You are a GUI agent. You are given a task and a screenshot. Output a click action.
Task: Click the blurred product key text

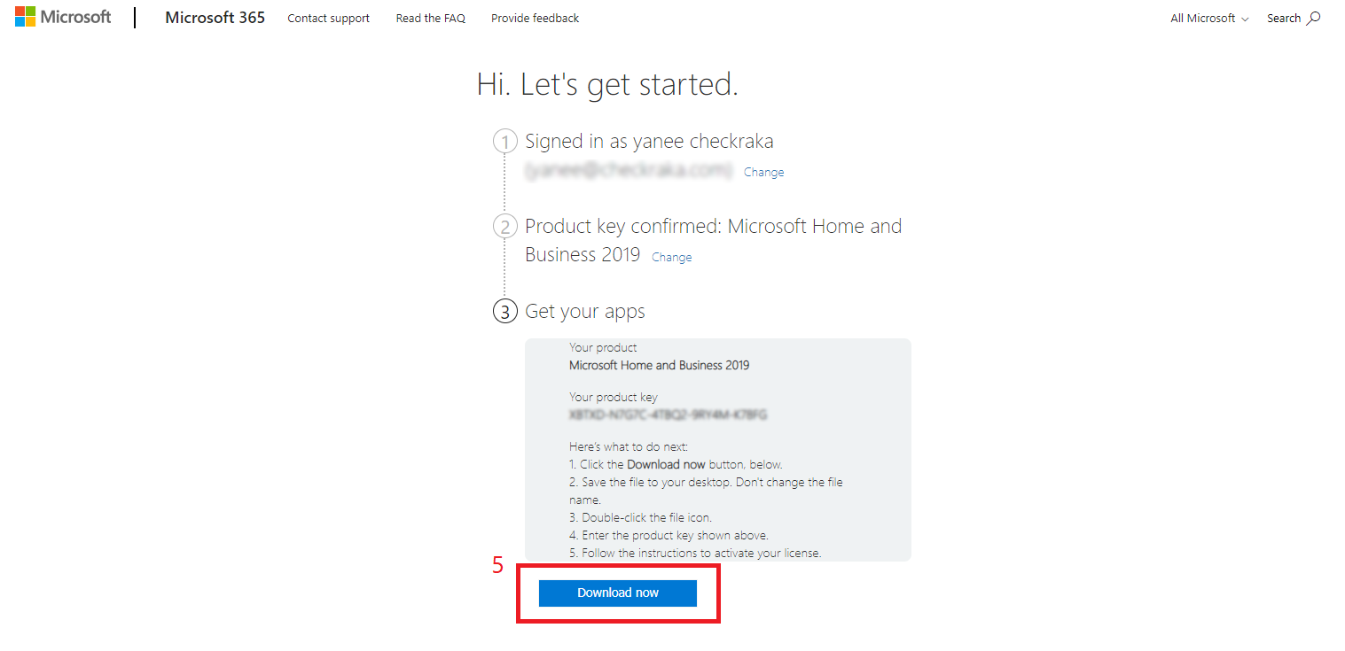(668, 414)
